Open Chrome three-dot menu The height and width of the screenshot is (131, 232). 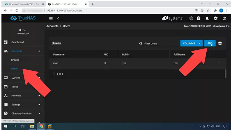pyautogui.click(x=227, y=10)
